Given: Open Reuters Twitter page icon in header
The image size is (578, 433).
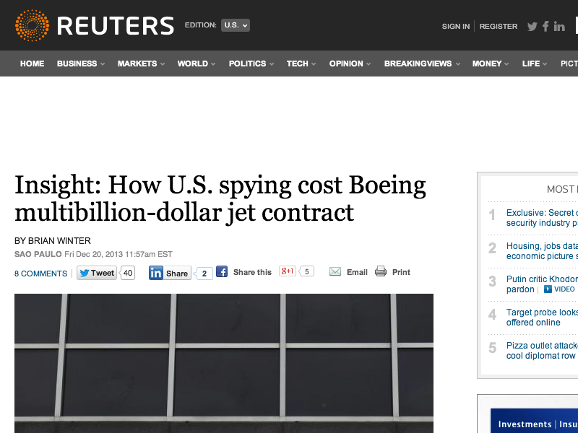Looking at the screenshot, I should click(532, 26).
